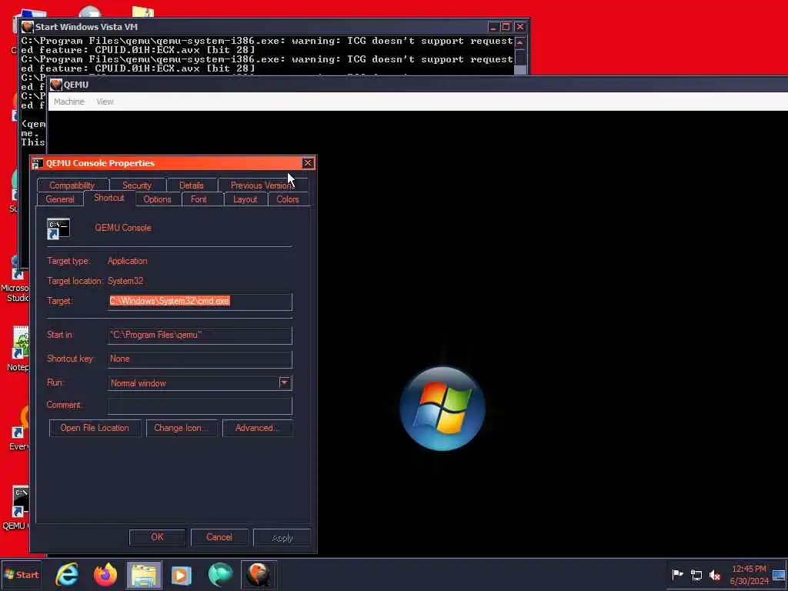This screenshot has height=591, width=788.
Task: Click the Shortcut key field showing None
Action: point(199,359)
